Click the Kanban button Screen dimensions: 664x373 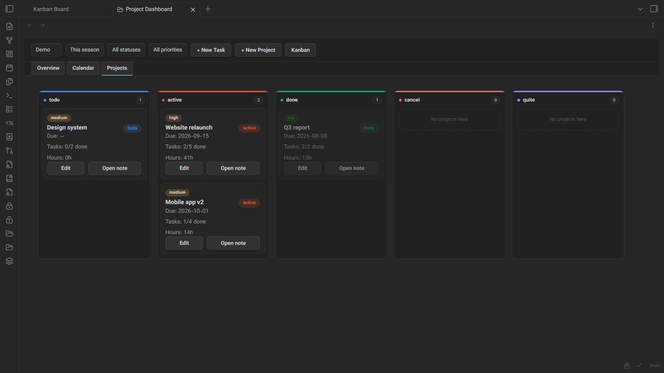point(300,50)
